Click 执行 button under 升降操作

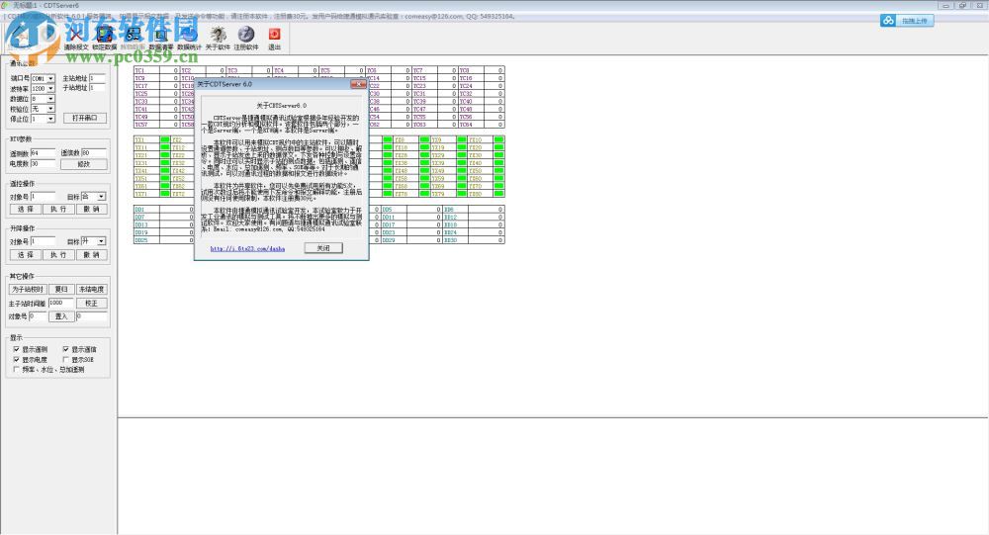(58, 255)
